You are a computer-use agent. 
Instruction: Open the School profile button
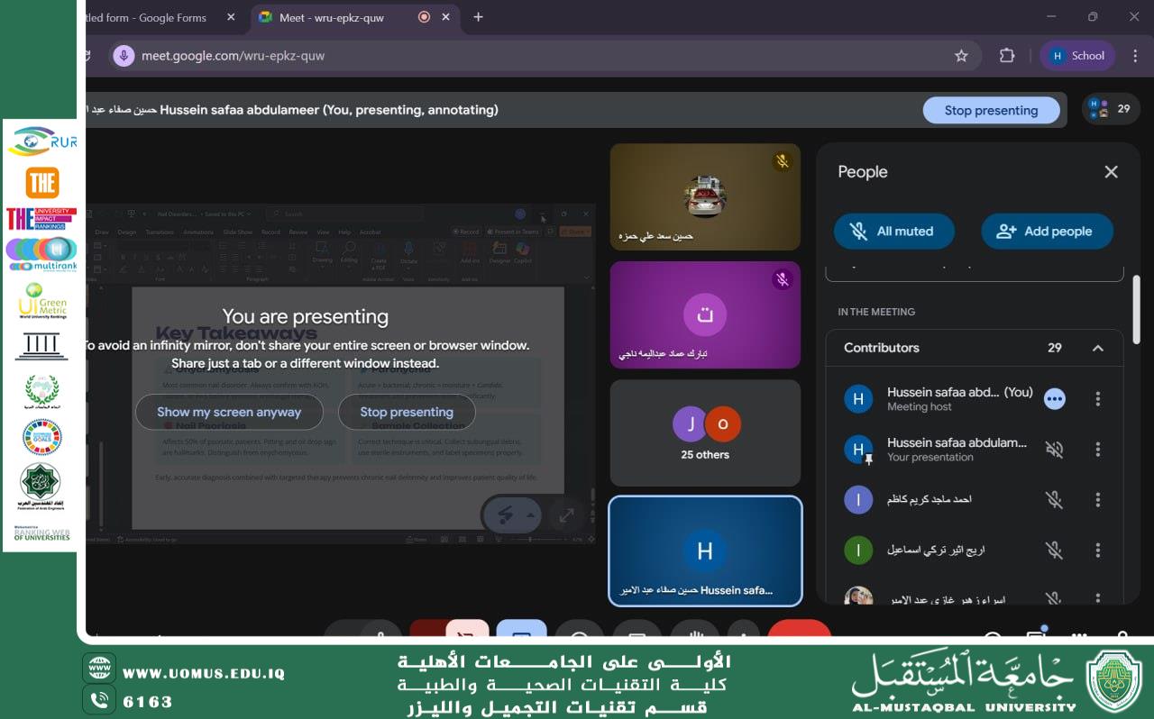click(x=1077, y=56)
